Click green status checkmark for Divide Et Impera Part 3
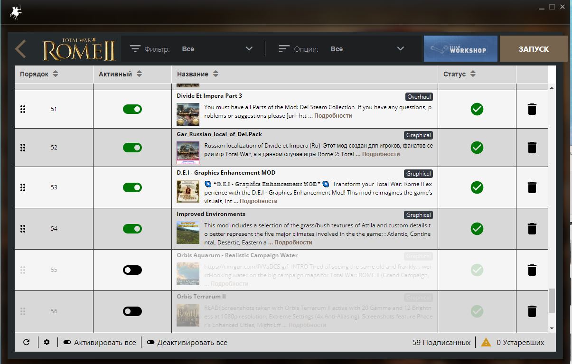The image size is (572, 364). coord(477,109)
